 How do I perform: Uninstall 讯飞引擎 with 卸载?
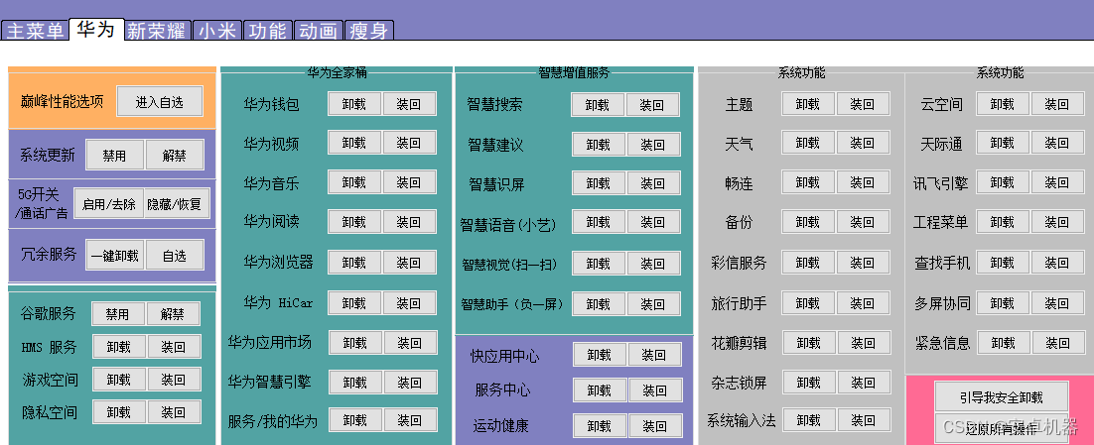(1003, 182)
